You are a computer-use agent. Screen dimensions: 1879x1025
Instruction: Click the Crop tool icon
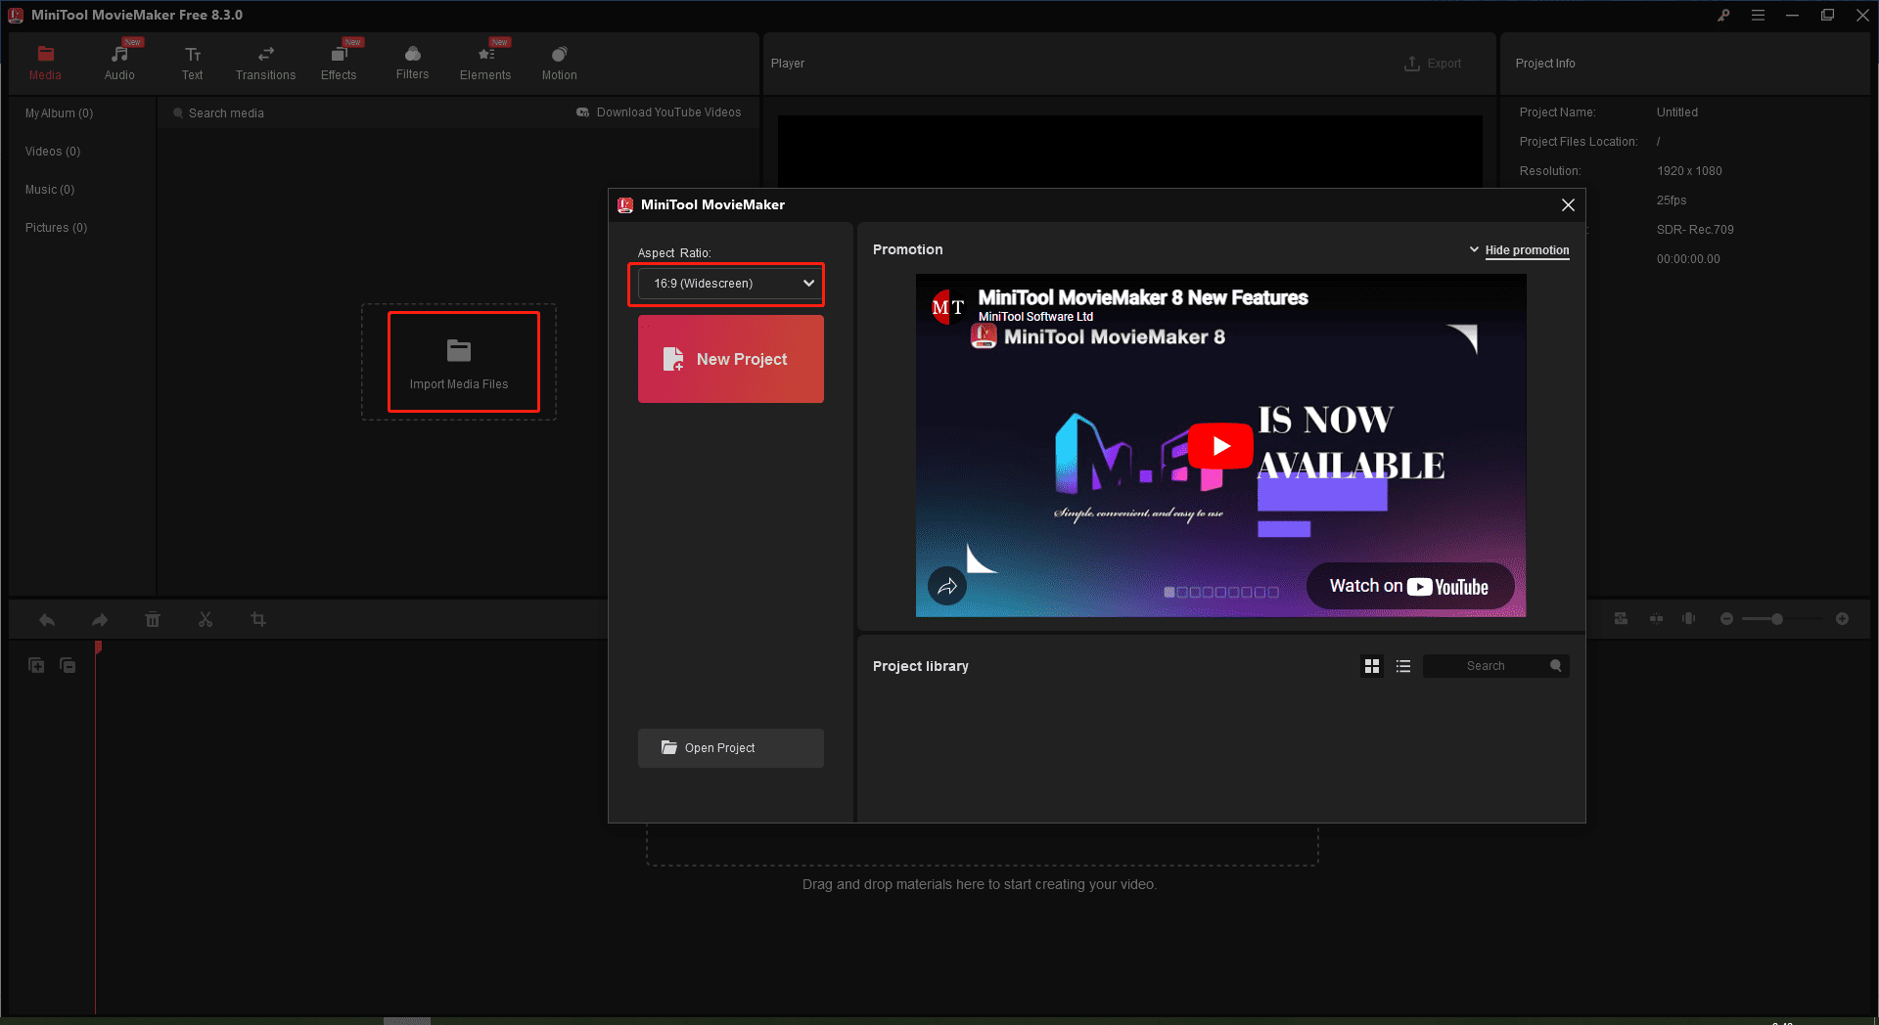coord(258,619)
